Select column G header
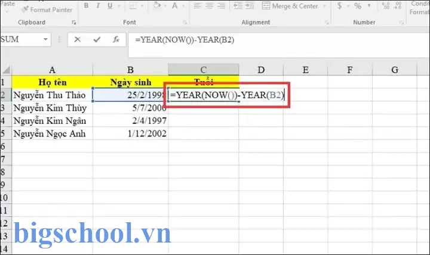This screenshot has height=255, width=430. pos(395,70)
